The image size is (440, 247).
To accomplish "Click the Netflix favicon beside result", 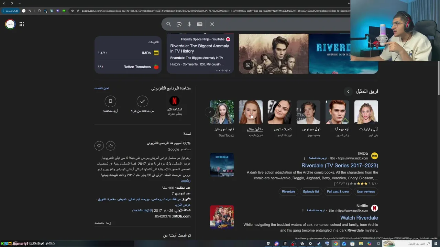I will click(x=374, y=208).
